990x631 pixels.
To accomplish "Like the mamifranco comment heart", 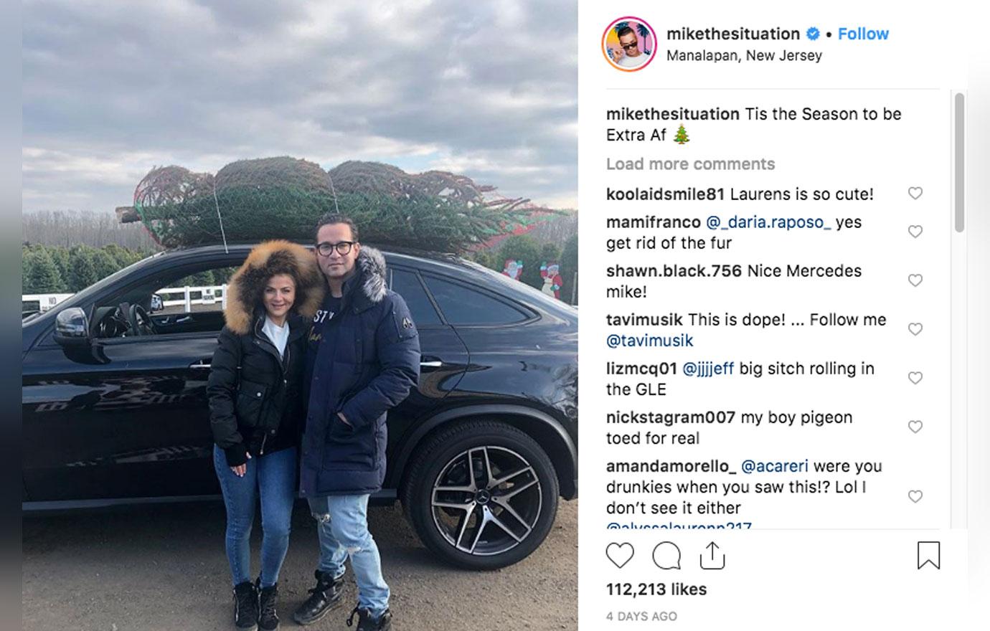I will 915,232.
